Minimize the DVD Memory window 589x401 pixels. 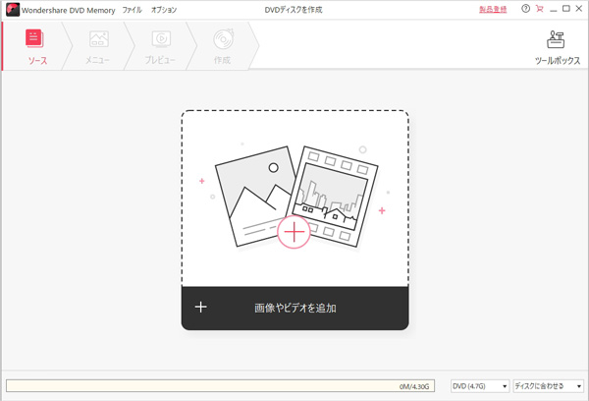tap(553, 9)
